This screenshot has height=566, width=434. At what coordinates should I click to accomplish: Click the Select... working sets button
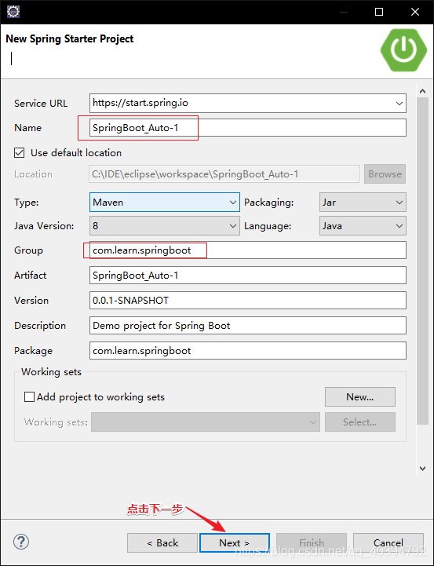point(360,422)
